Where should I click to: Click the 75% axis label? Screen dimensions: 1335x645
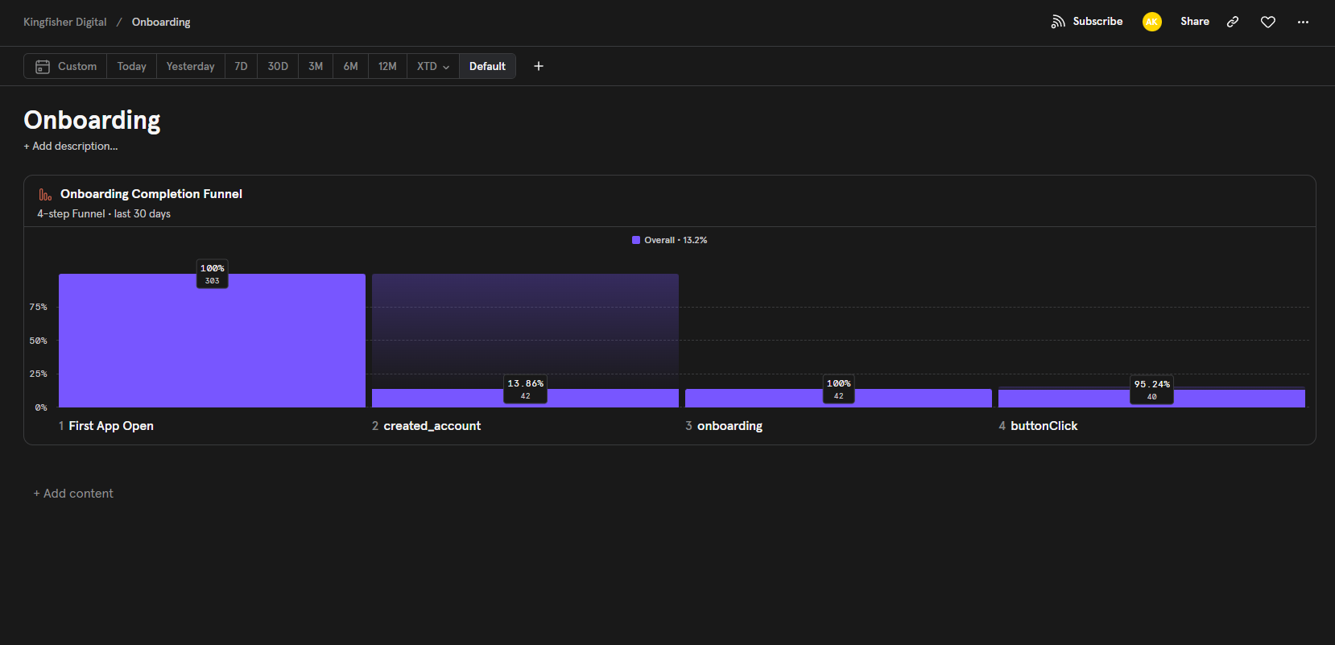coord(39,307)
